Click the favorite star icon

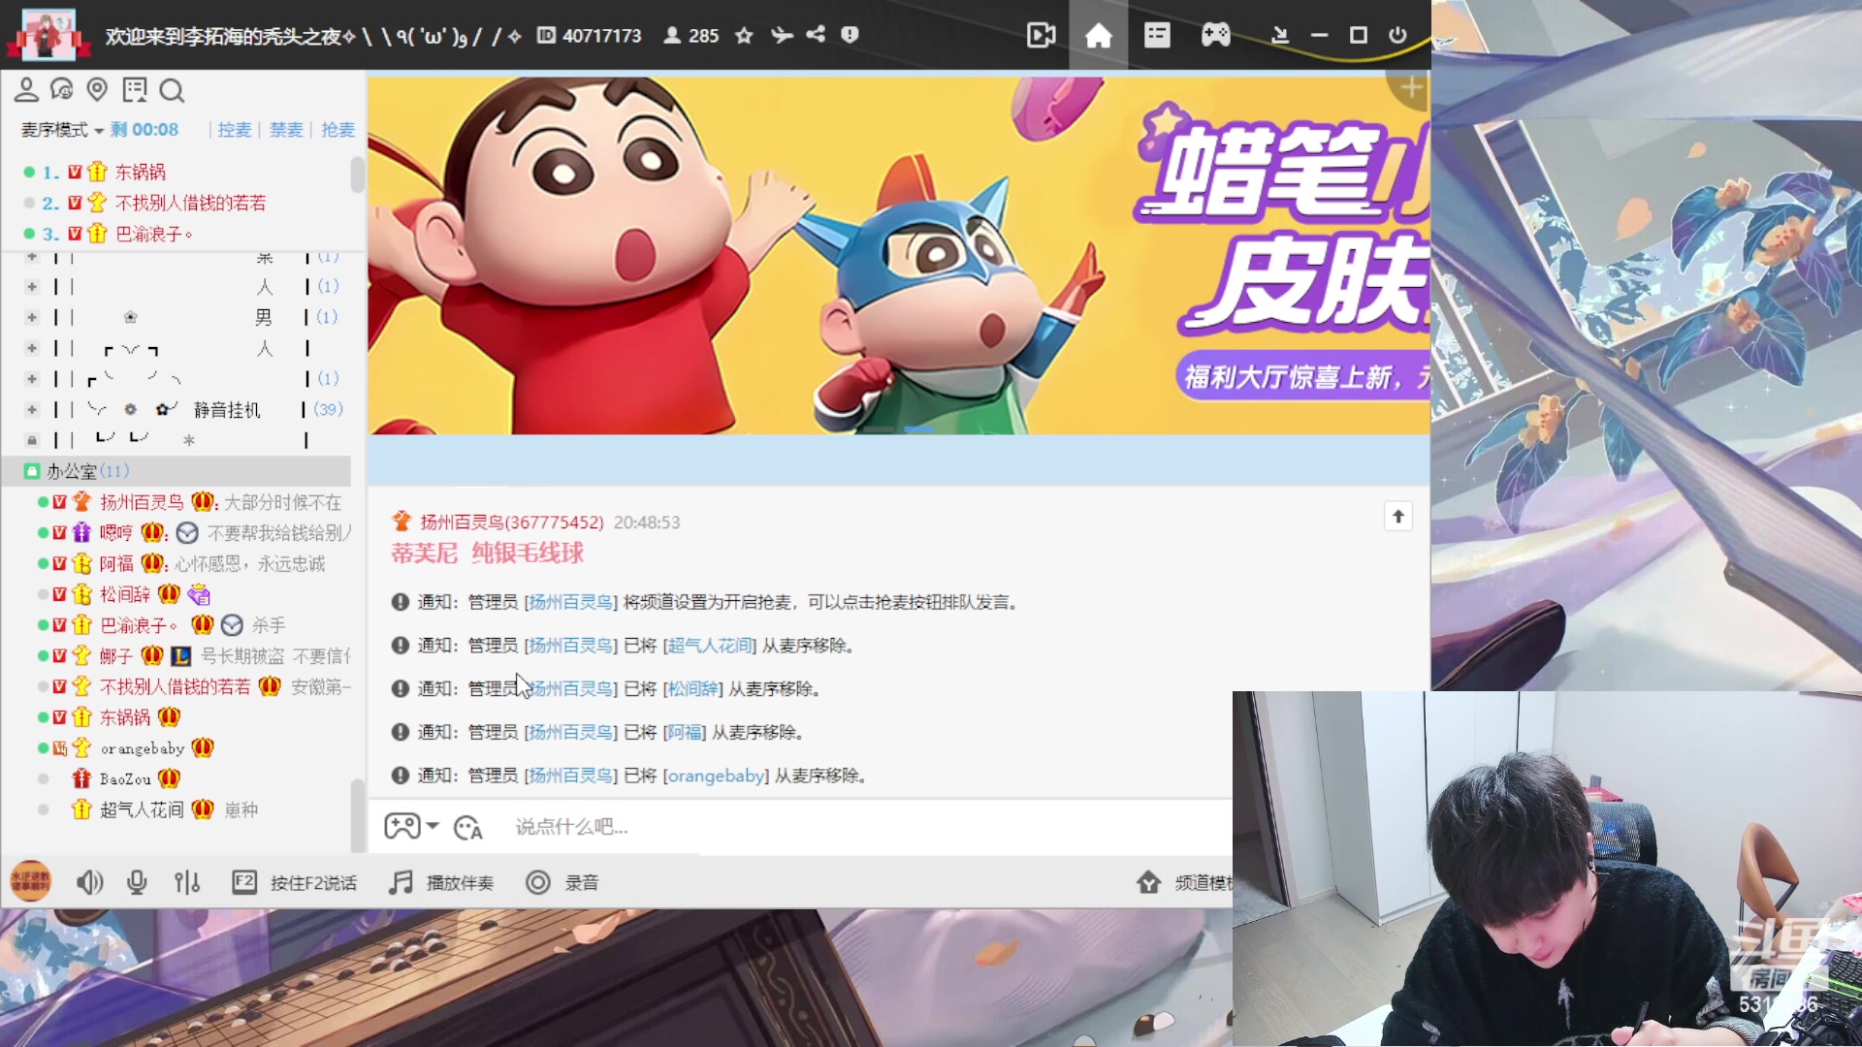(744, 36)
